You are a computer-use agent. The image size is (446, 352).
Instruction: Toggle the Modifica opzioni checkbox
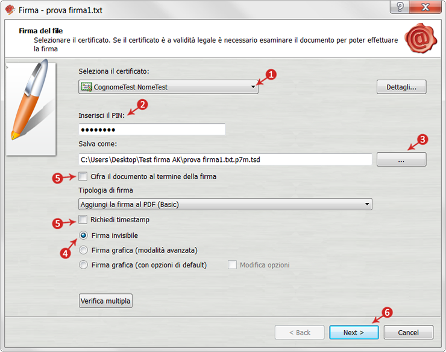(232, 265)
